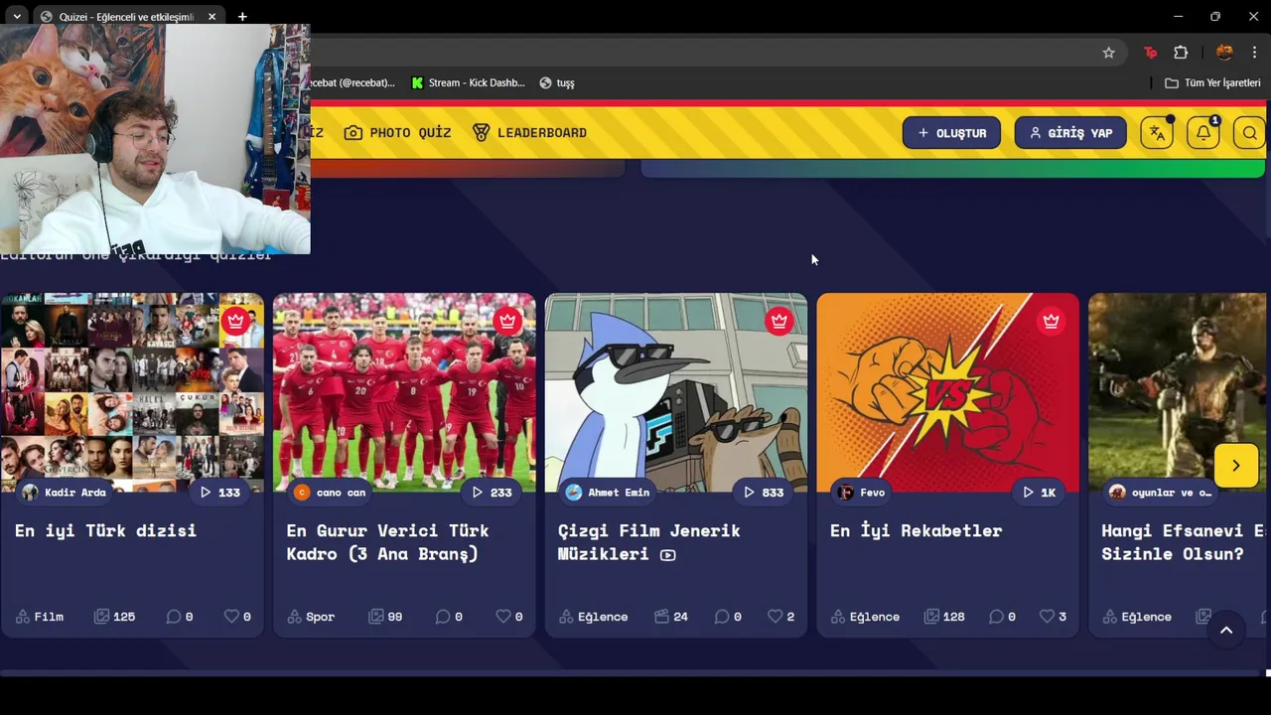Click the crown badge on the football card
Image resolution: width=1271 pixels, height=715 pixels.
[507, 321]
